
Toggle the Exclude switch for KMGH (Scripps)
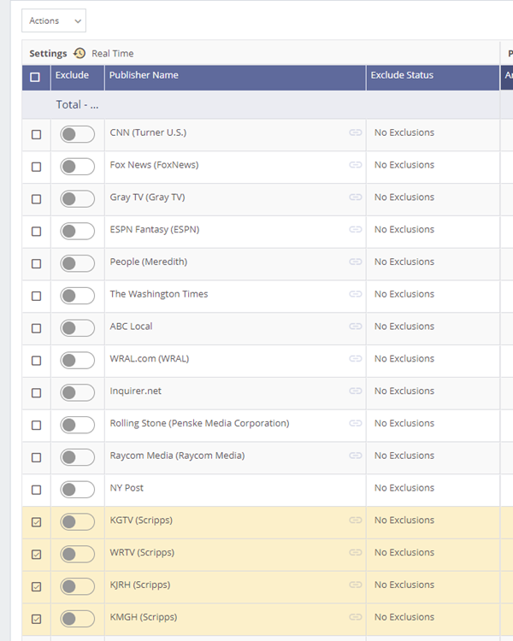(x=77, y=618)
